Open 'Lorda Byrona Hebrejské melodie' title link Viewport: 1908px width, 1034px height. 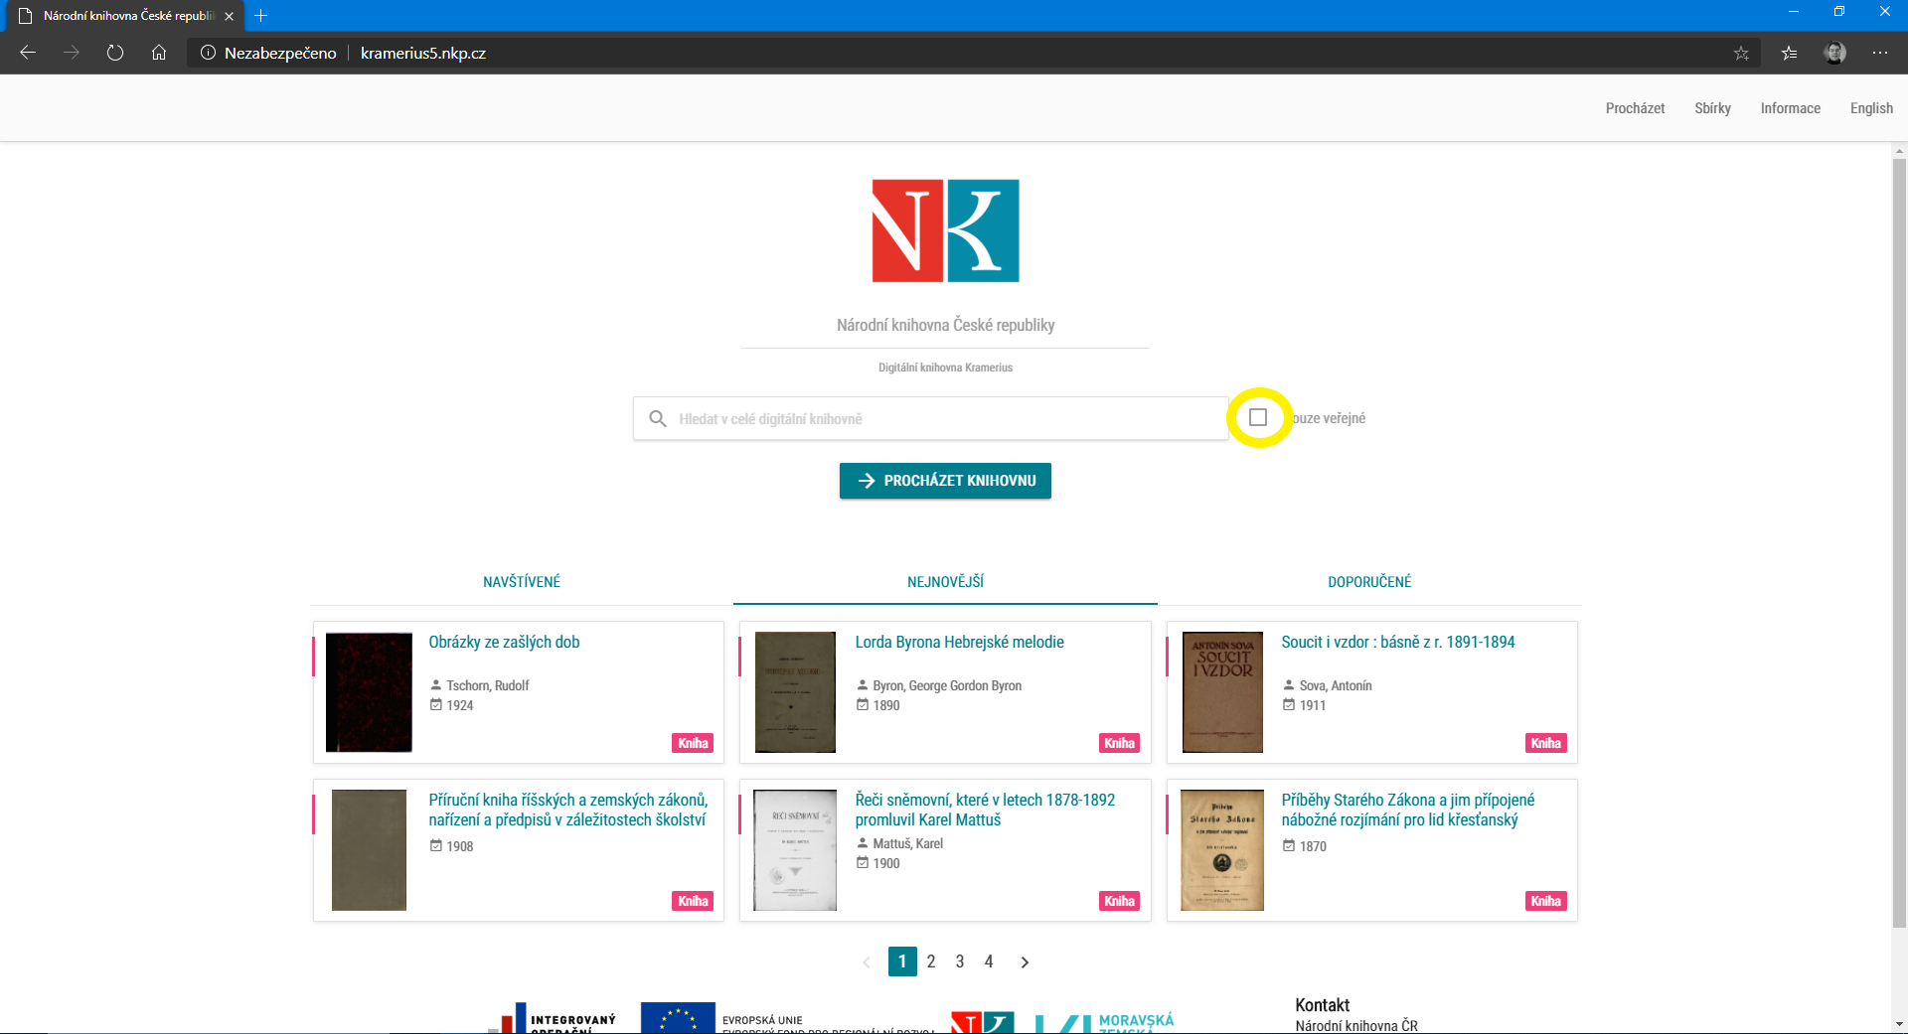(959, 643)
